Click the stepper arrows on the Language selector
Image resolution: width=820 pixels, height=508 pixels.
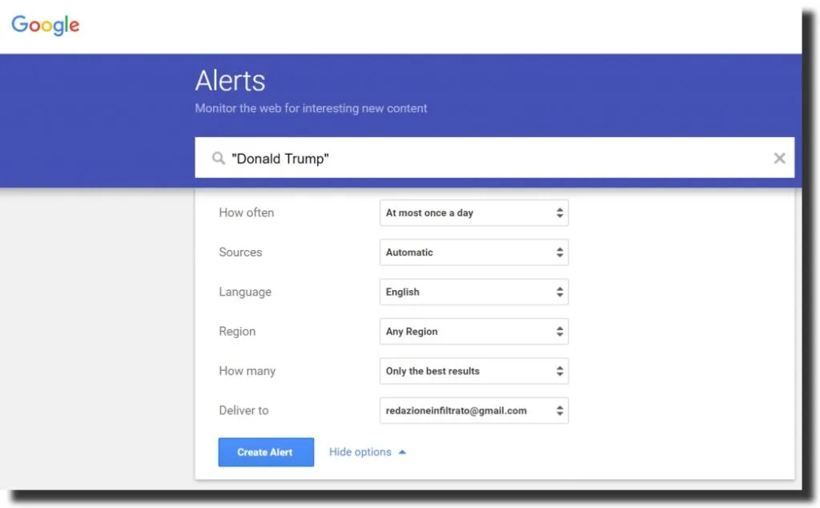click(x=561, y=292)
